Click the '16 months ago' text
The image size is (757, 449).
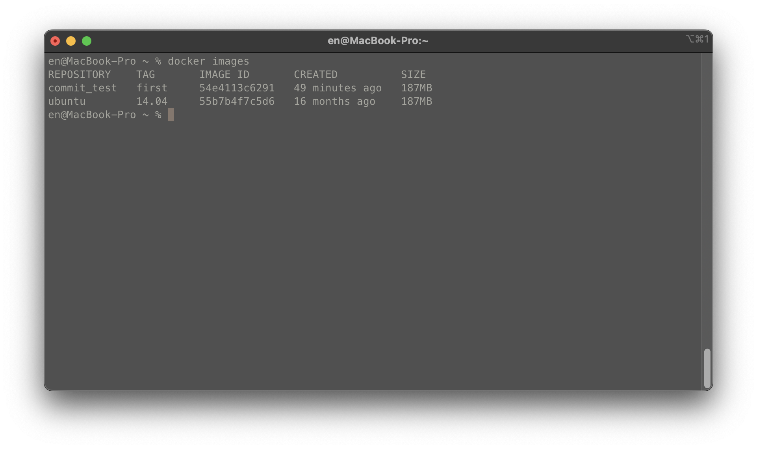[x=334, y=102]
